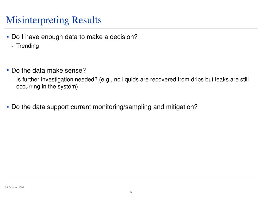Click the '06 October 2009' footer date
Screen dimensions: 262x197
(15, 188)
